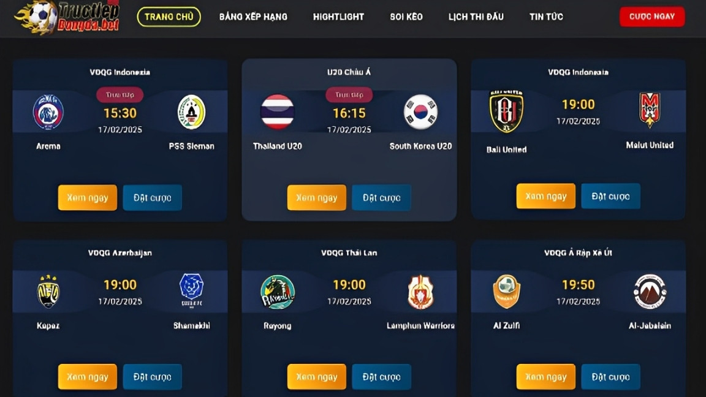This screenshot has width=706, height=397.
Task: Click the Al-Jabalain team crest
Action: coord(650,292)
